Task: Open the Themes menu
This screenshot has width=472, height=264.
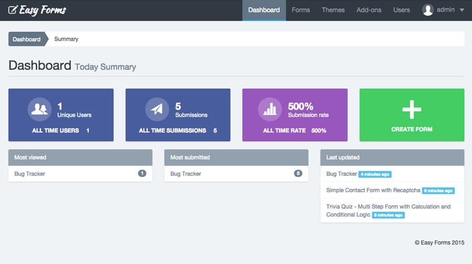Action: pyautogui.click(x=333, y=10)
